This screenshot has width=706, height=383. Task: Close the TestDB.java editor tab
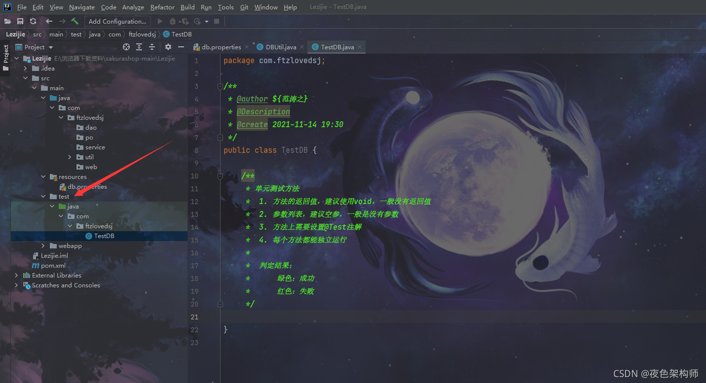pos(360,47)
